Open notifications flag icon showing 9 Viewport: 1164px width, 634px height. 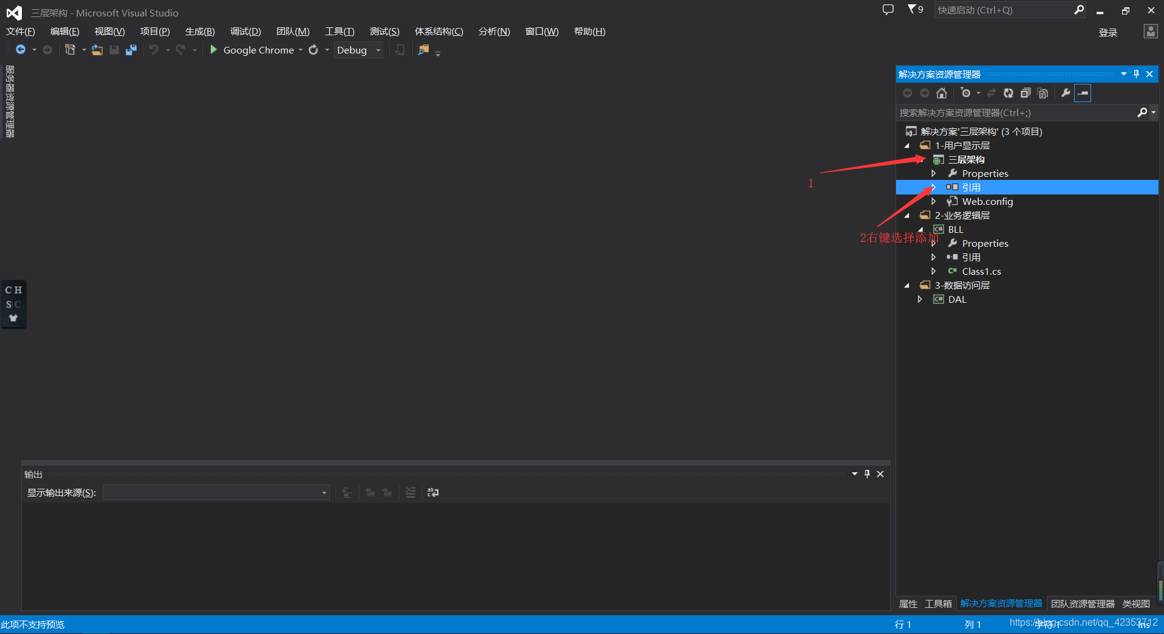click(x=916, y=10)
